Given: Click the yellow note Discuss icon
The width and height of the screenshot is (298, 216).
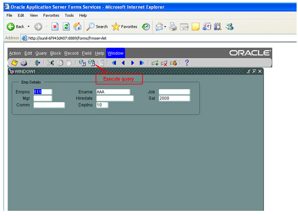Looking at the screenshot, I should pyautogui.click(x=196, y=27).
